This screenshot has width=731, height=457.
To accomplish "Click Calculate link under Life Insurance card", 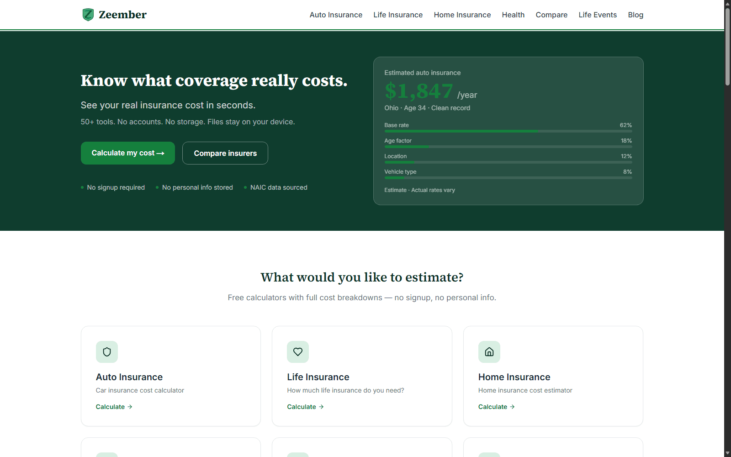I will [x=305, y=407].
